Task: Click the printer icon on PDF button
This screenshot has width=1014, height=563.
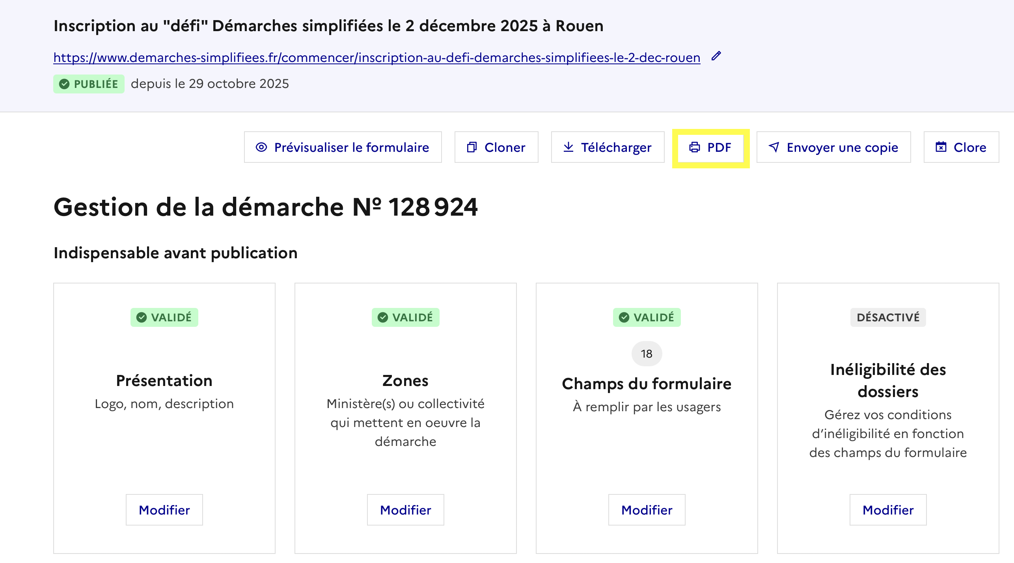Action: (694, 147)
